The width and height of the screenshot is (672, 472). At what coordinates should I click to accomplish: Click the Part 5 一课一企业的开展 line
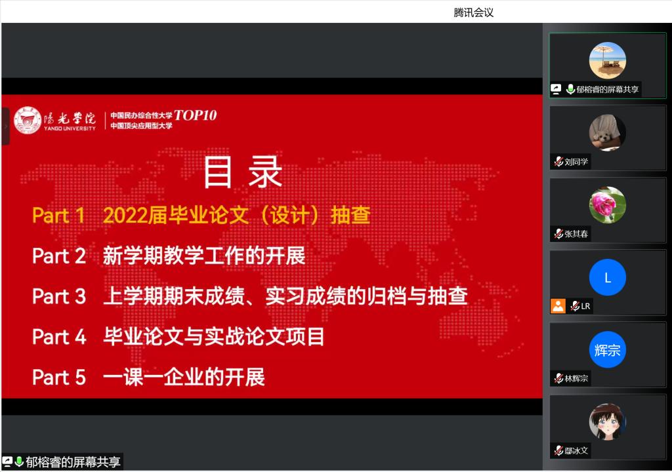tap(148, 377)
